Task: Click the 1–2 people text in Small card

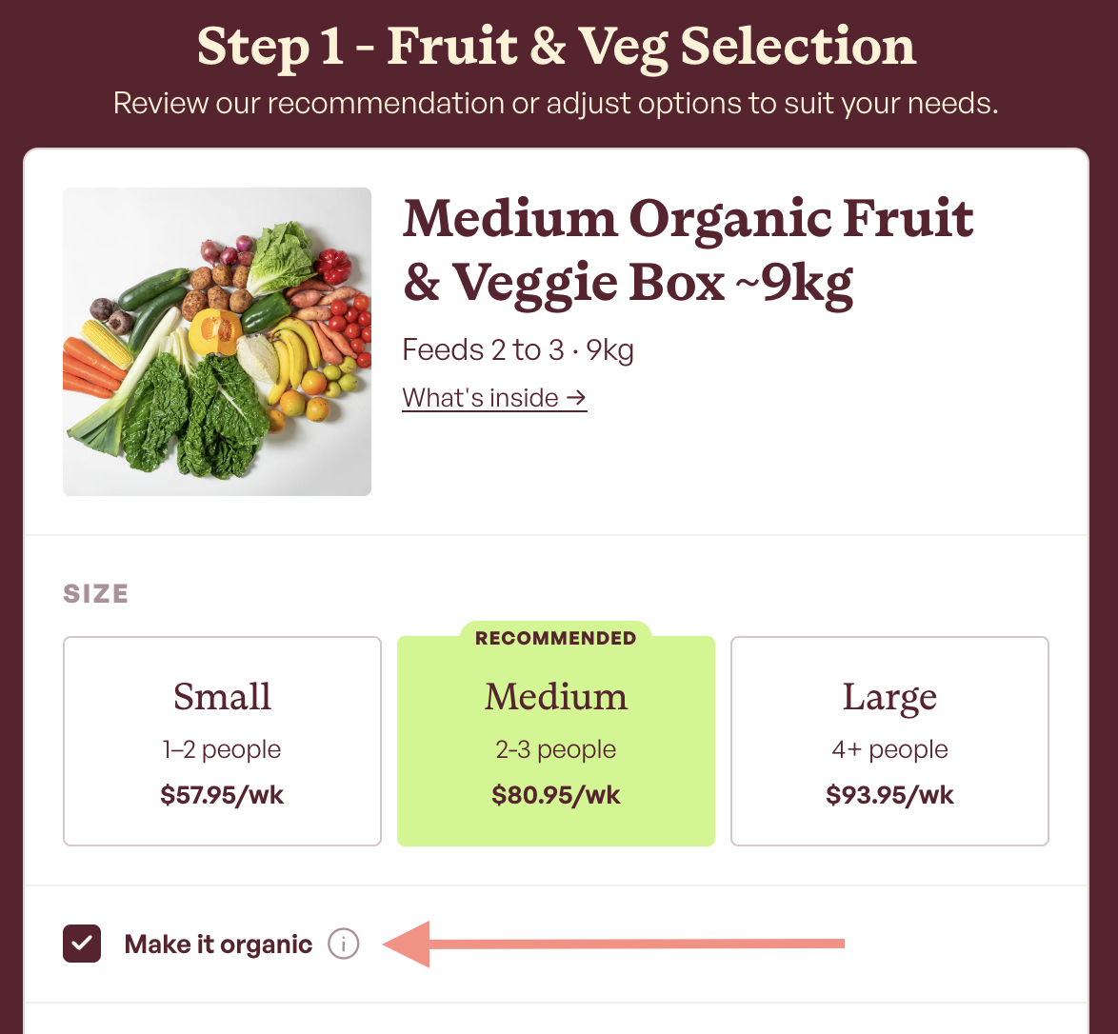Action: pyautogui.click(x=222, y=749)
